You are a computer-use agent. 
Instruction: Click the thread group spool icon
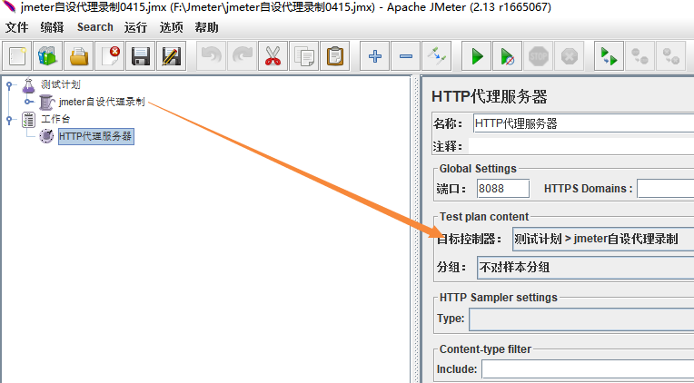pyautogui.click(x=46, y=103)
